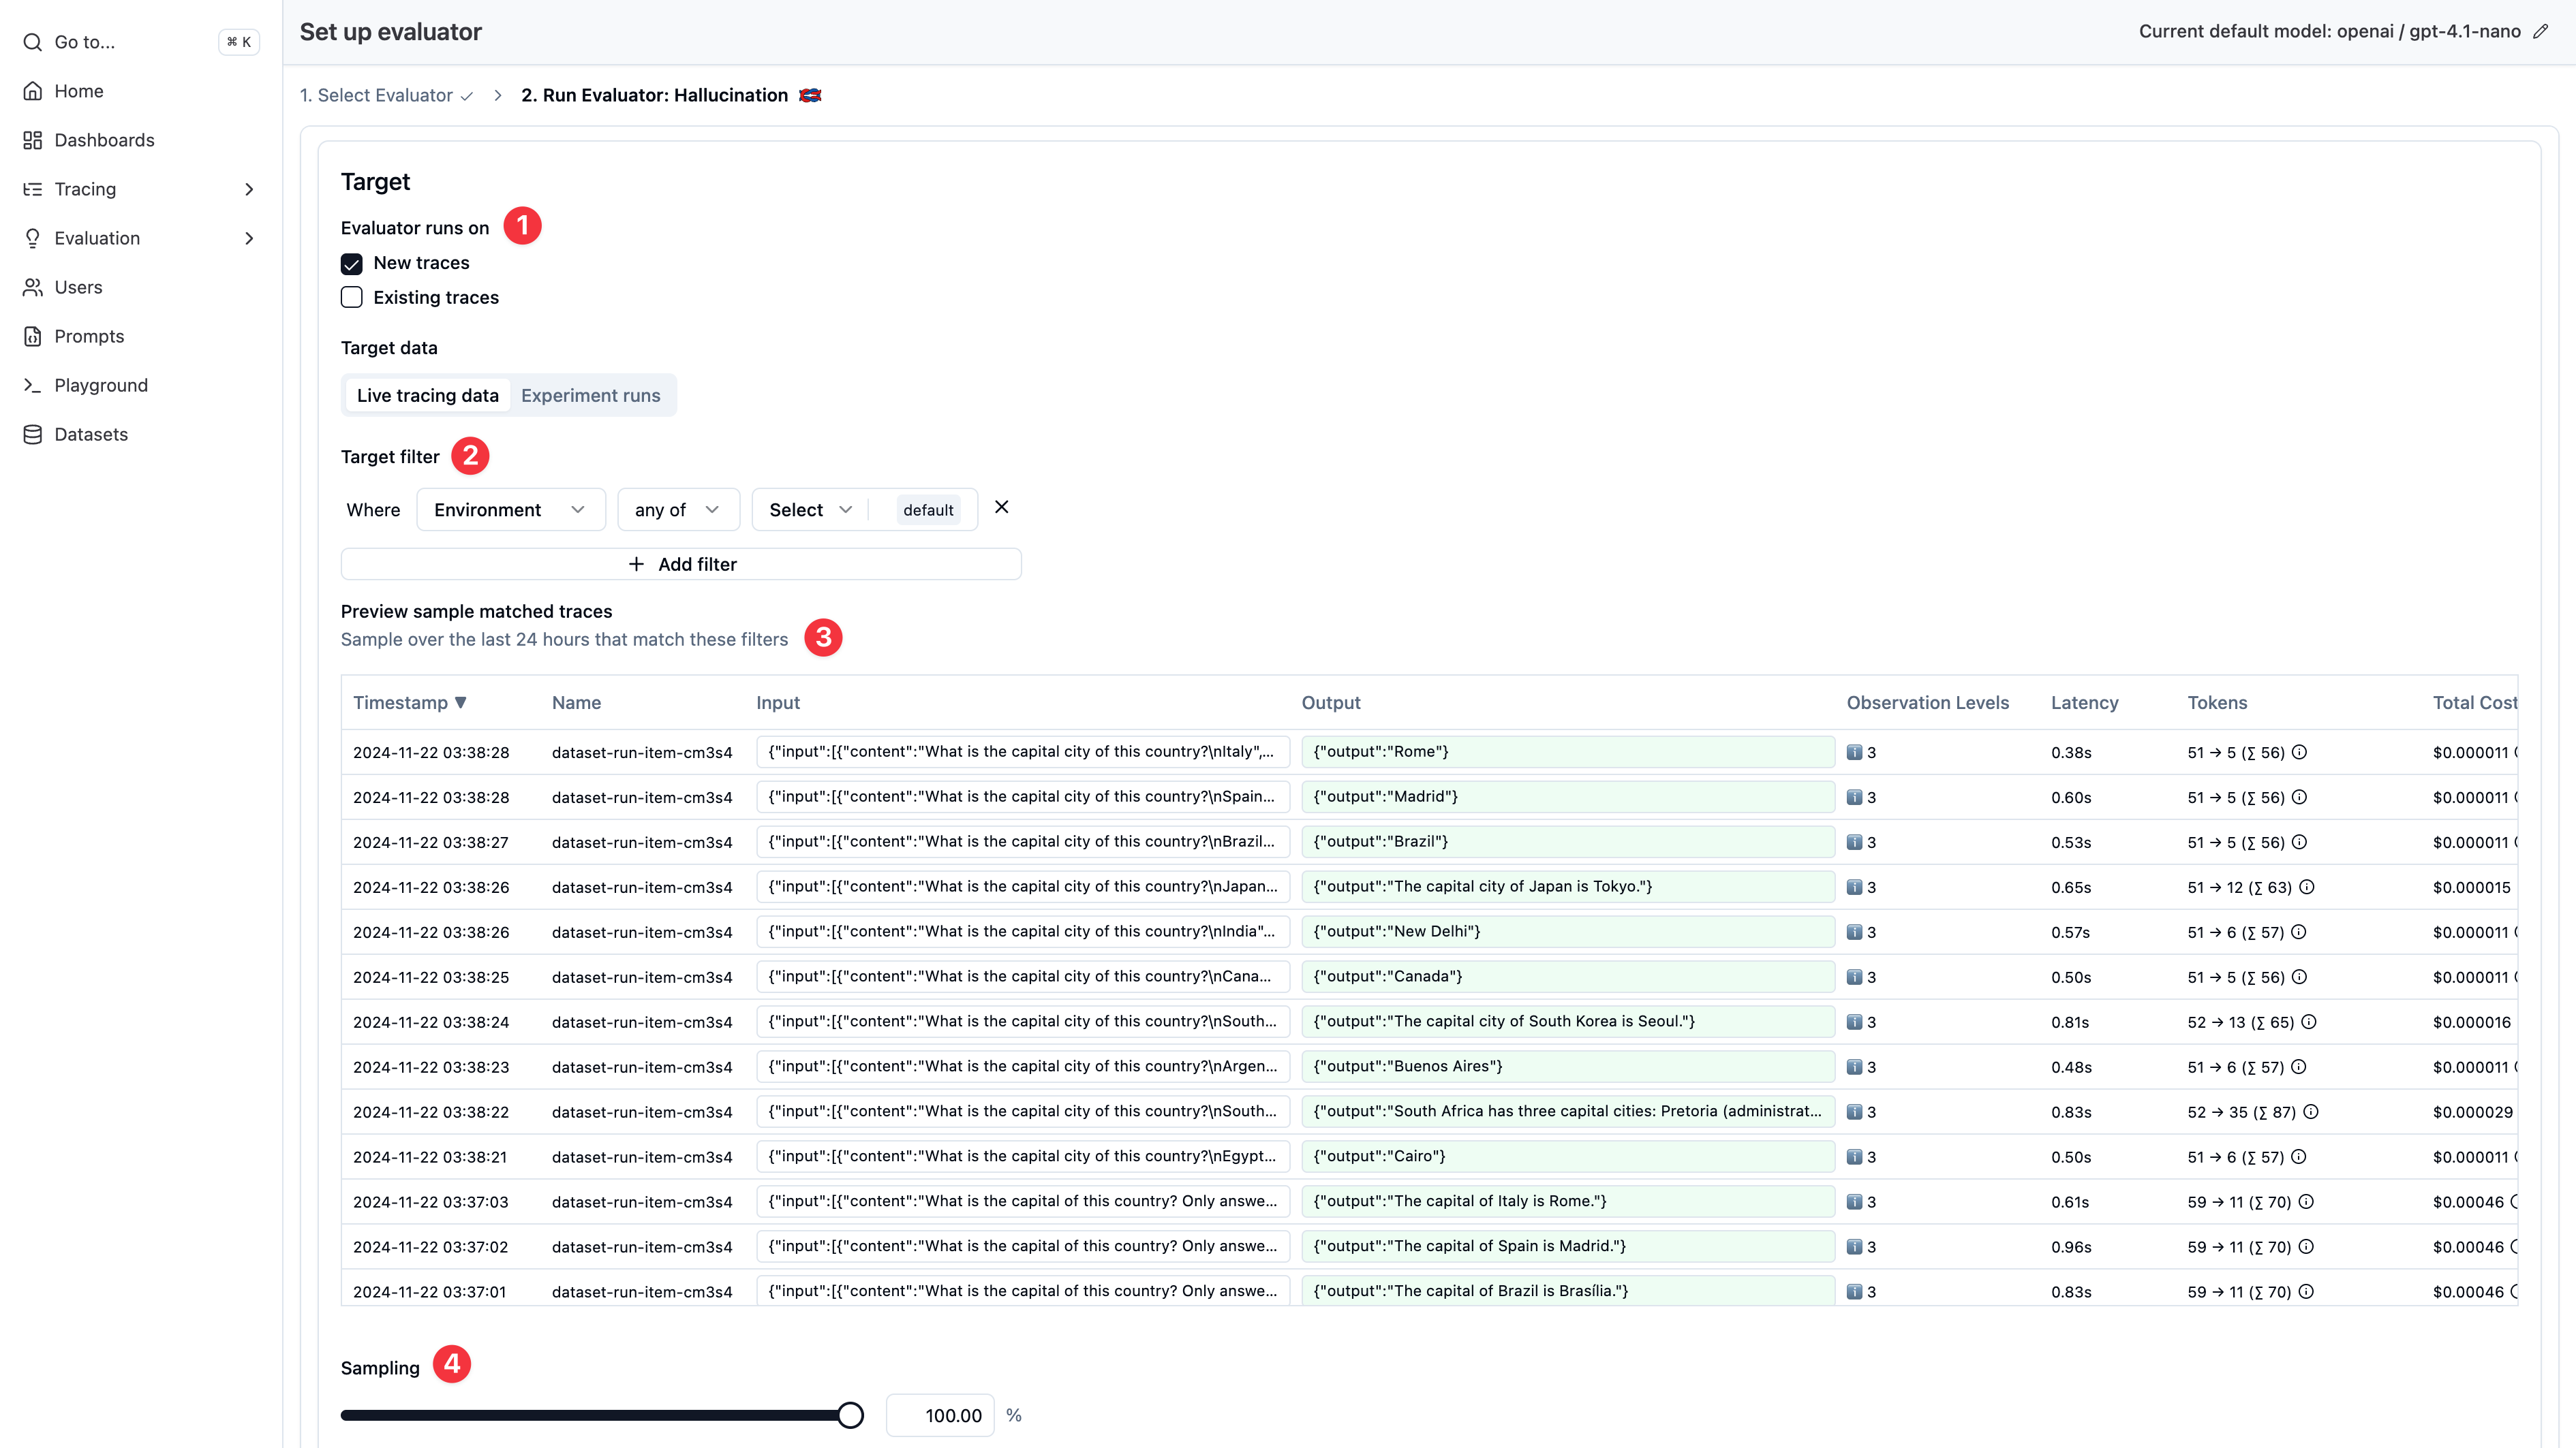Open the Users page icon

tap(33, 287)
